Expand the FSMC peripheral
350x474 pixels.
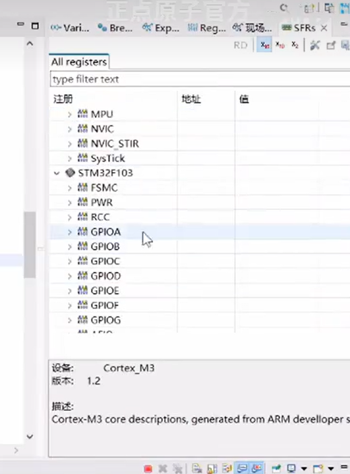click(x=70, y=188)
